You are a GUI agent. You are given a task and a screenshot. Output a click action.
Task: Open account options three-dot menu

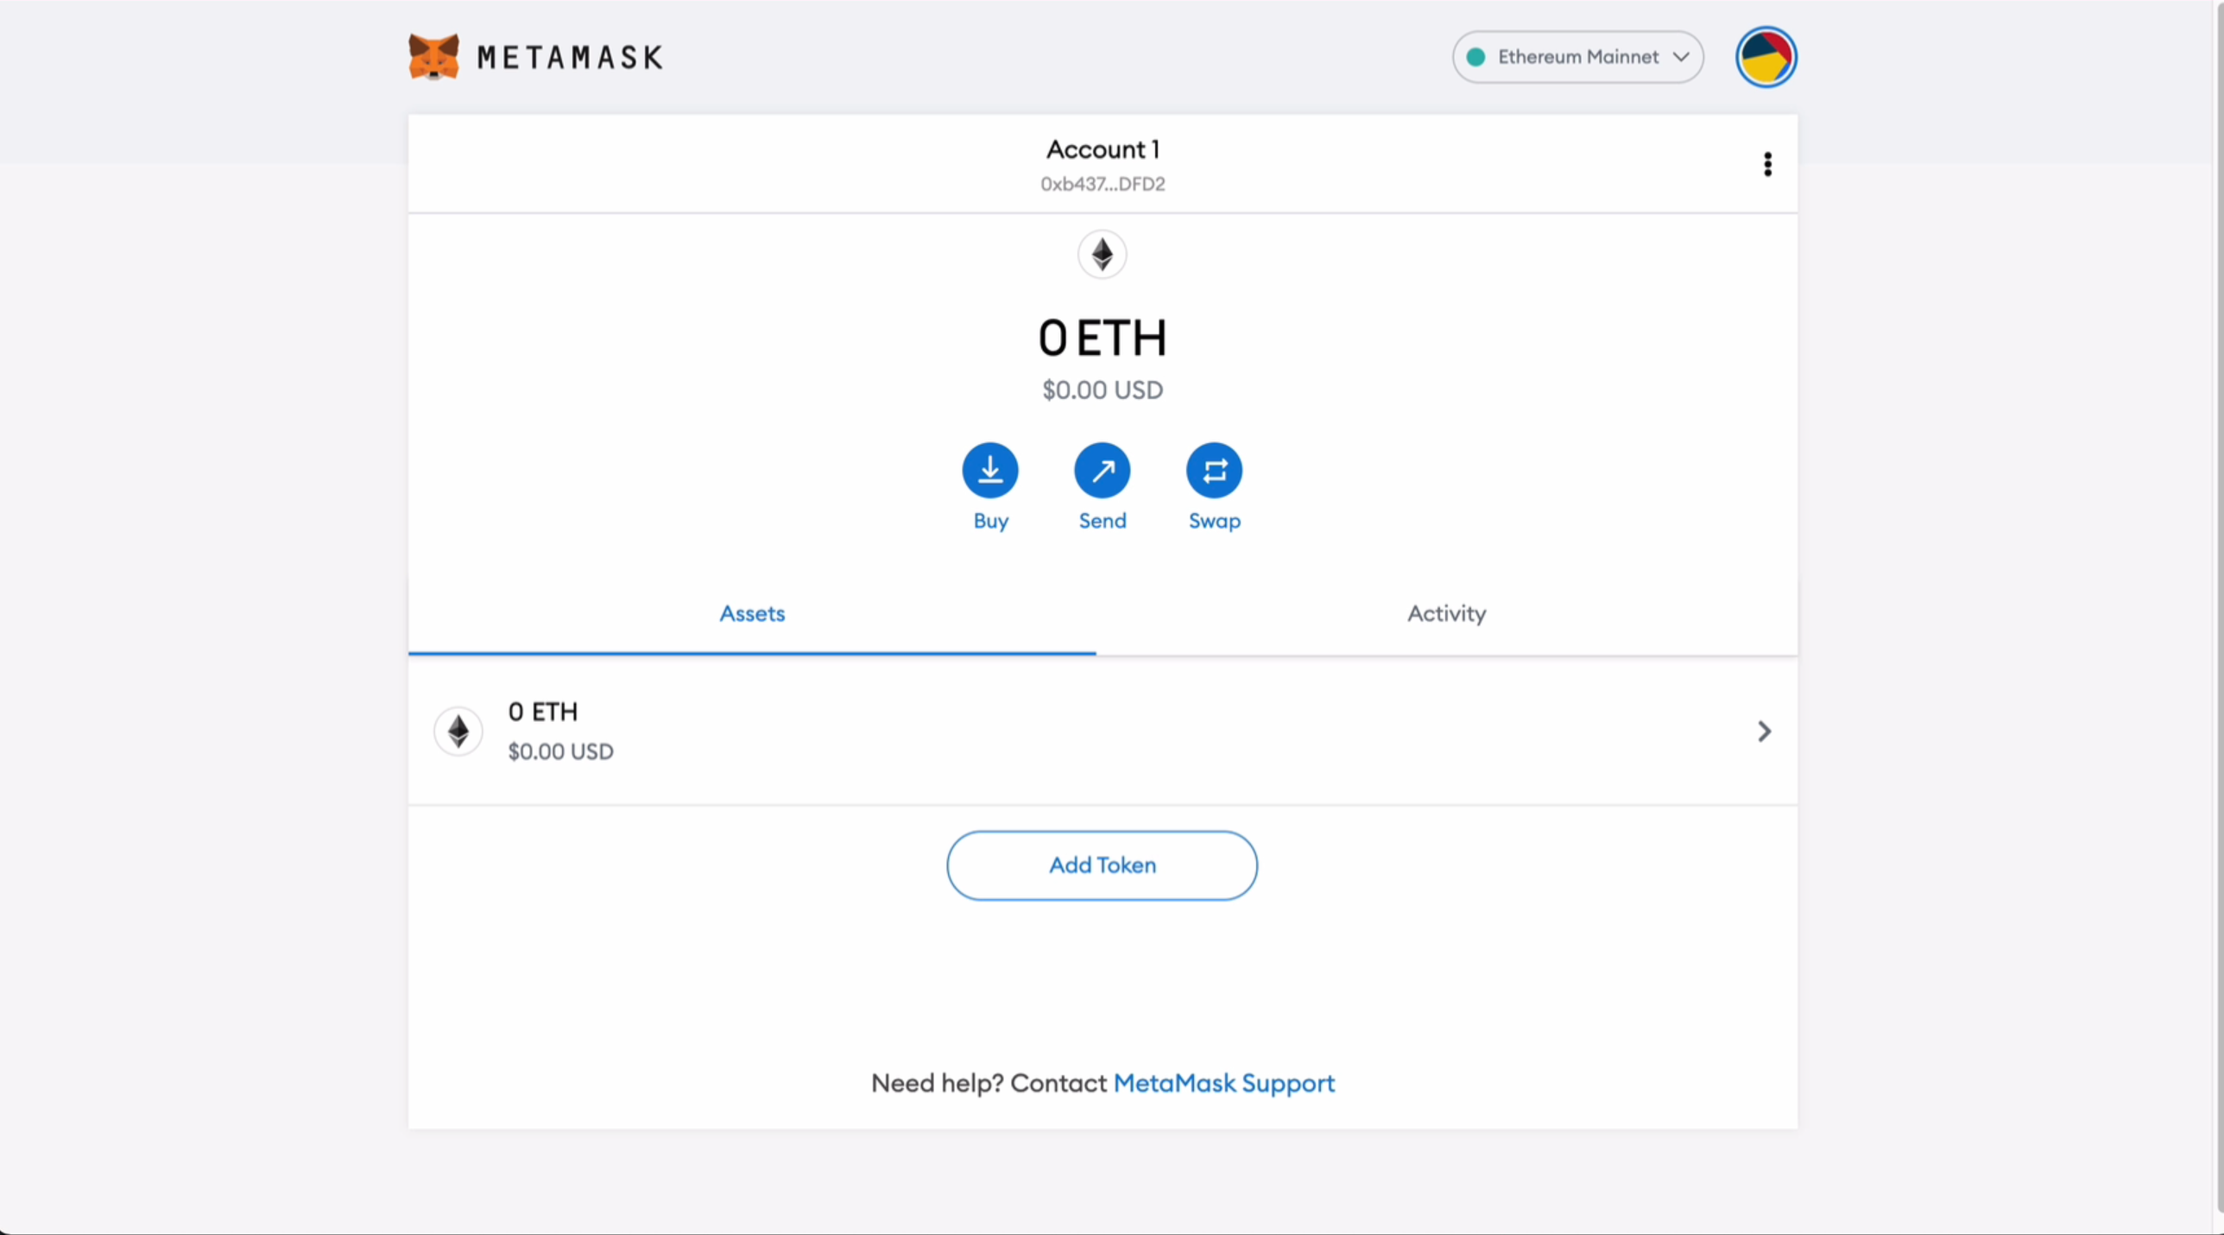coord(1767,164)
